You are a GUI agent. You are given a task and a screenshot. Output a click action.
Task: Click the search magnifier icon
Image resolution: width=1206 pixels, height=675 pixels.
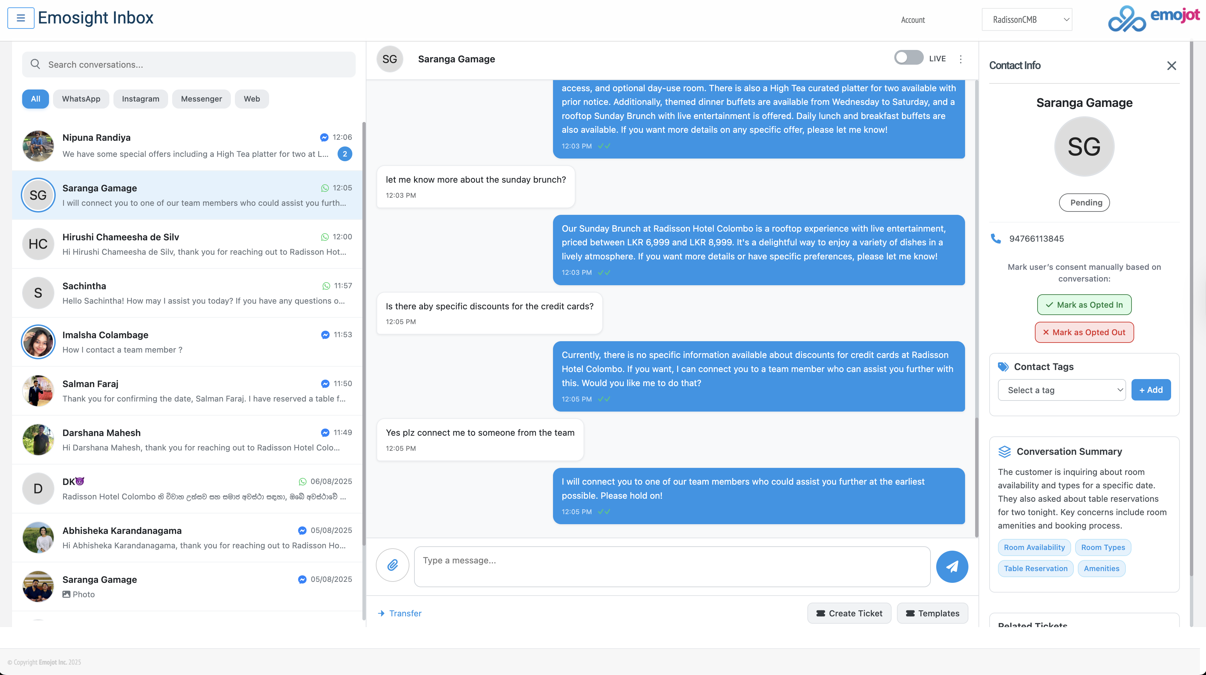pos(35,64)
